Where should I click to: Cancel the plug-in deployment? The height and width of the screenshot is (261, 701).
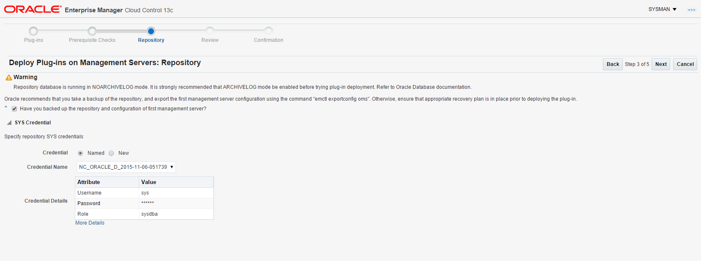[x=685, y=64]
